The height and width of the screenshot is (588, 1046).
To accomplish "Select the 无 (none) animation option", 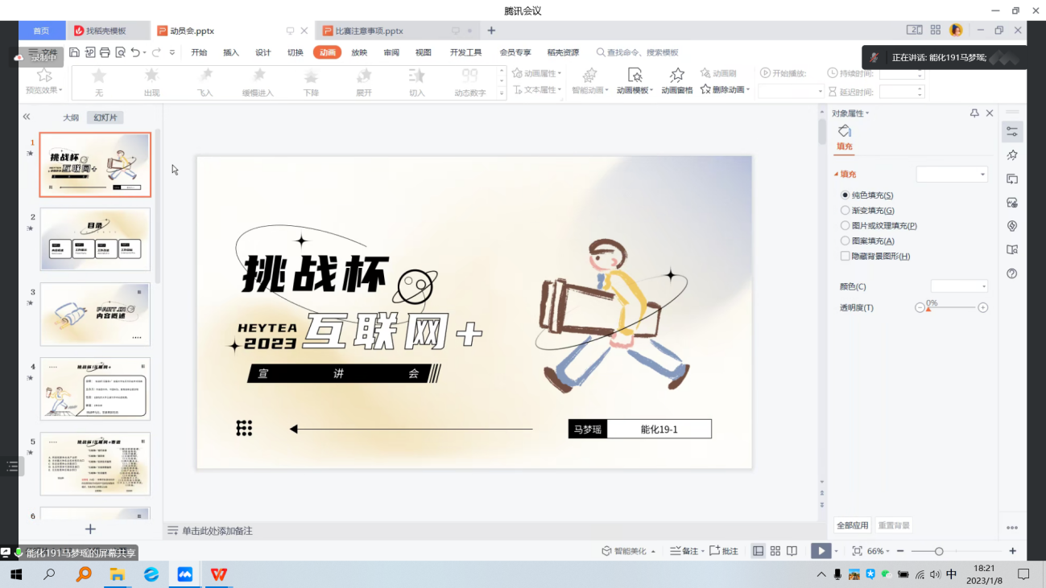I will click(99, 82).
